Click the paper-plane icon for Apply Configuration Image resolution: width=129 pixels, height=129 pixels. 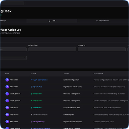(32, 80)
